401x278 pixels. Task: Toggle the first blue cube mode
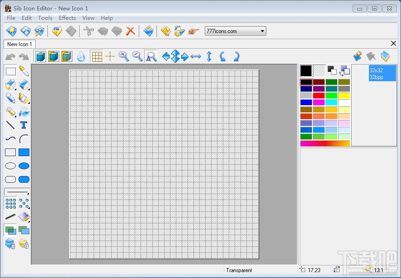pyautogui.click(x=40, y=56)
